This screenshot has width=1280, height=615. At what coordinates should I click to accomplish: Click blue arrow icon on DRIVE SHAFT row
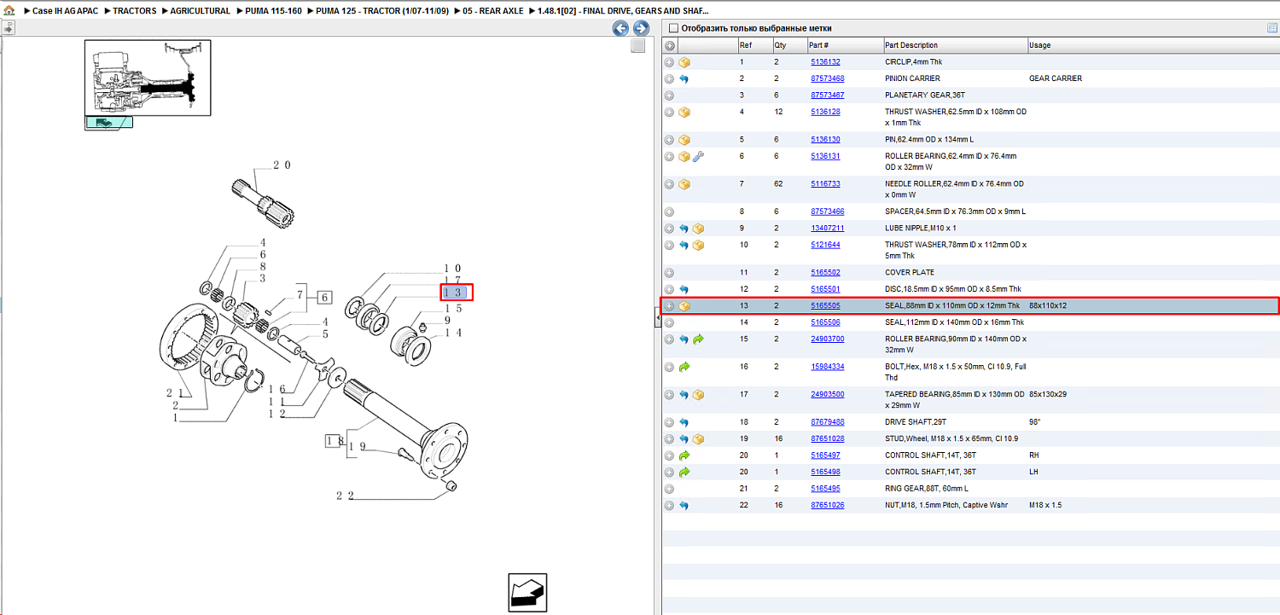click(684, 422)
